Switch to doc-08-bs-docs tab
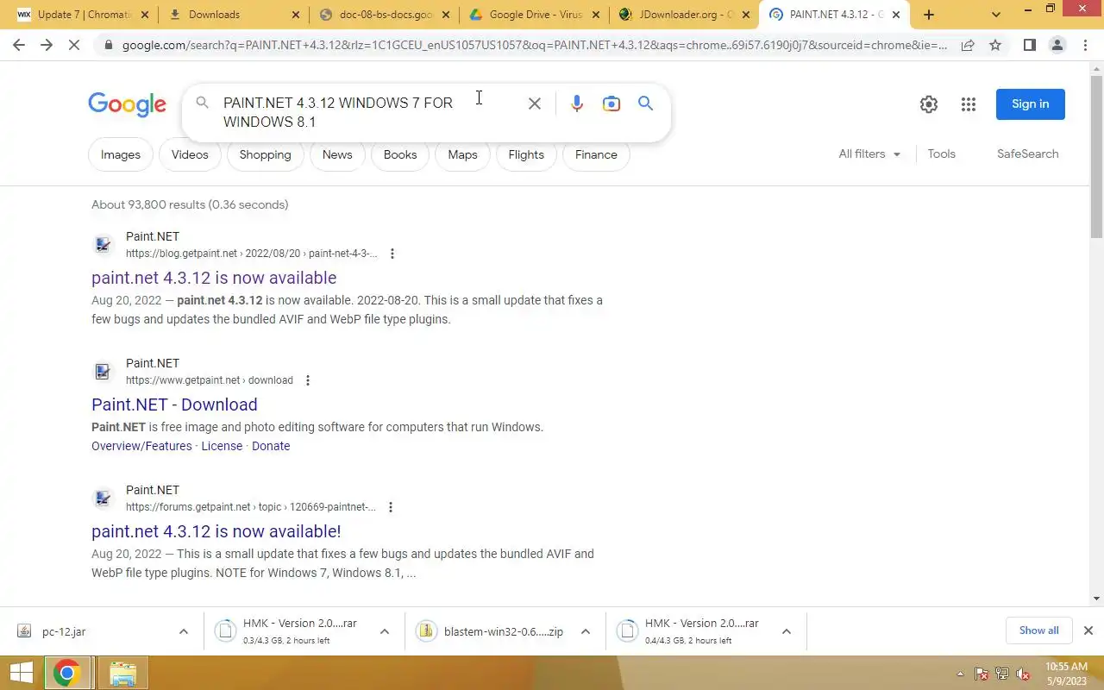 point(386,15)
